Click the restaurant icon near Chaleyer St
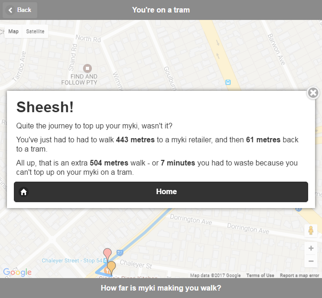 point(107,271)
